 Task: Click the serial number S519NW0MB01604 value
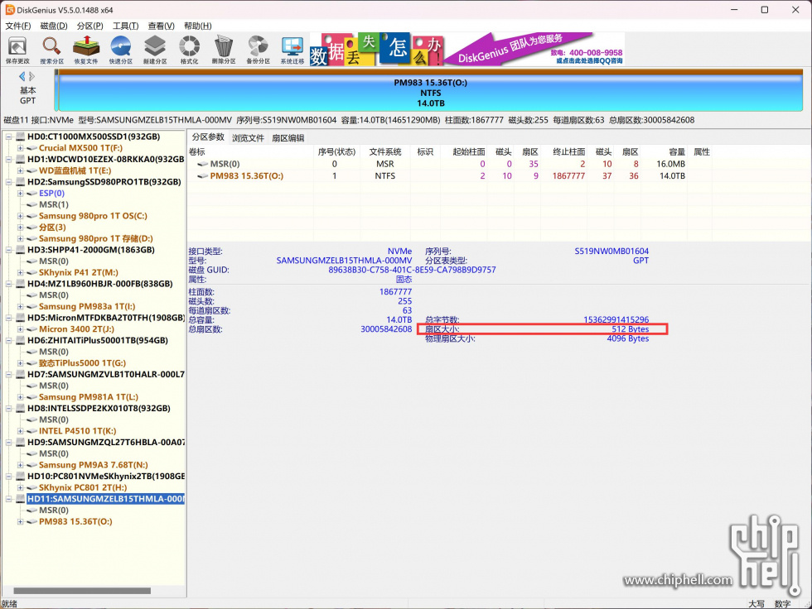[611, 252]
